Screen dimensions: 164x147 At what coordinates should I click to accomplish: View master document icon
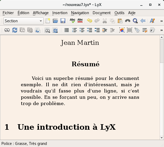click(22, 30)
